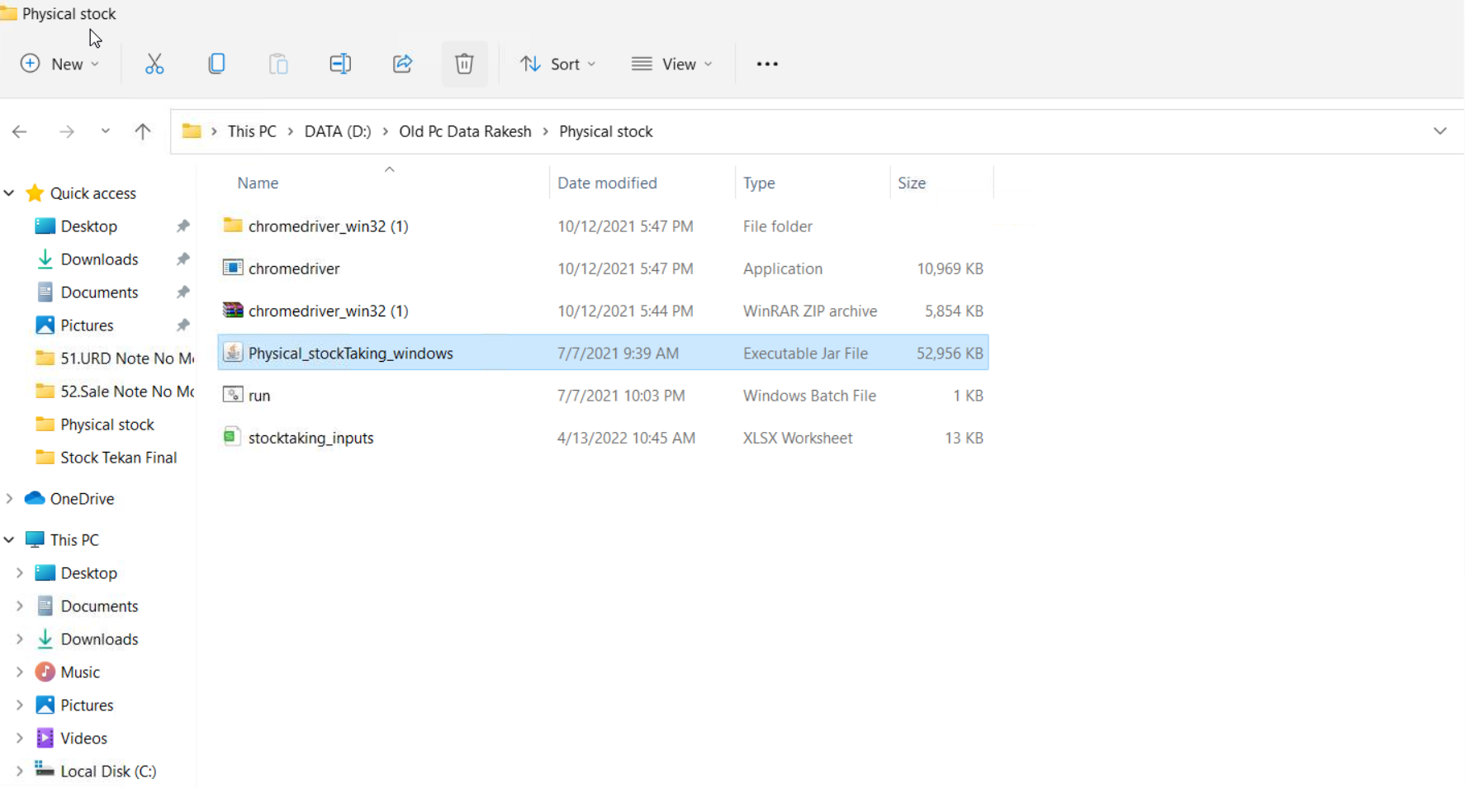Screen dimensions: 1465x788
Task: Select Videos under This PC
Action: pos(83,738)
